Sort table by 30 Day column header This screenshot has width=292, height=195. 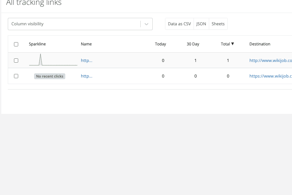coord(193,44)
